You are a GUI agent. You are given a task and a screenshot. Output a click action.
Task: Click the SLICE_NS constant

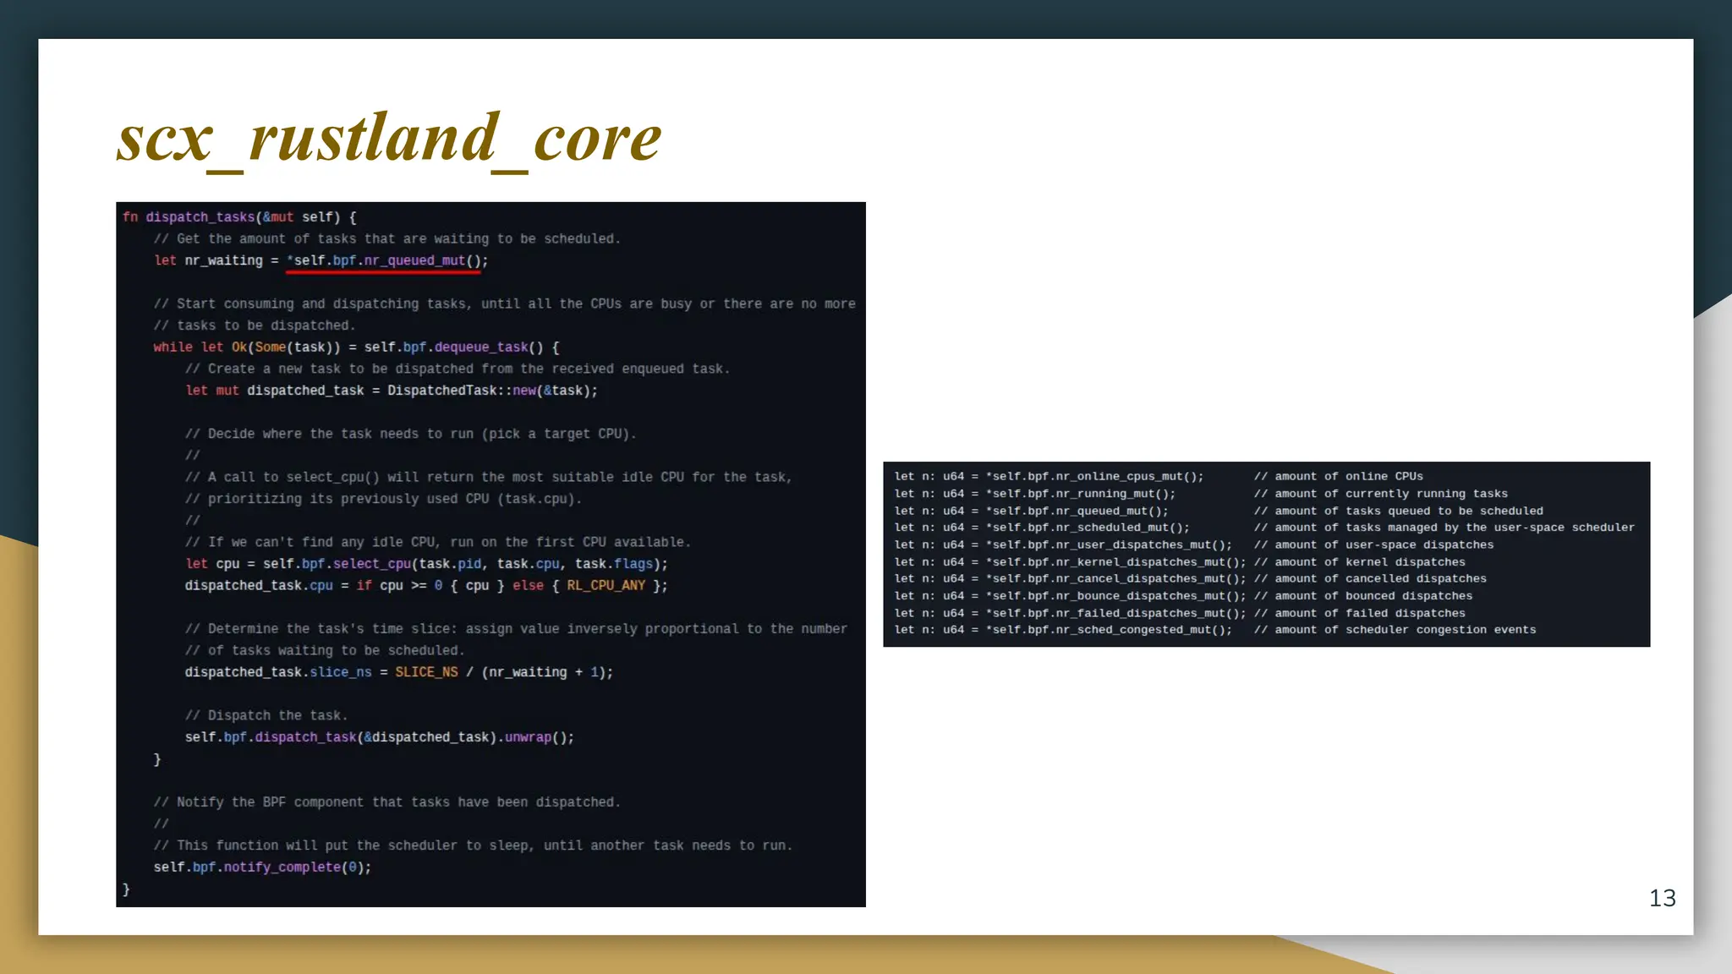point(426,672)
